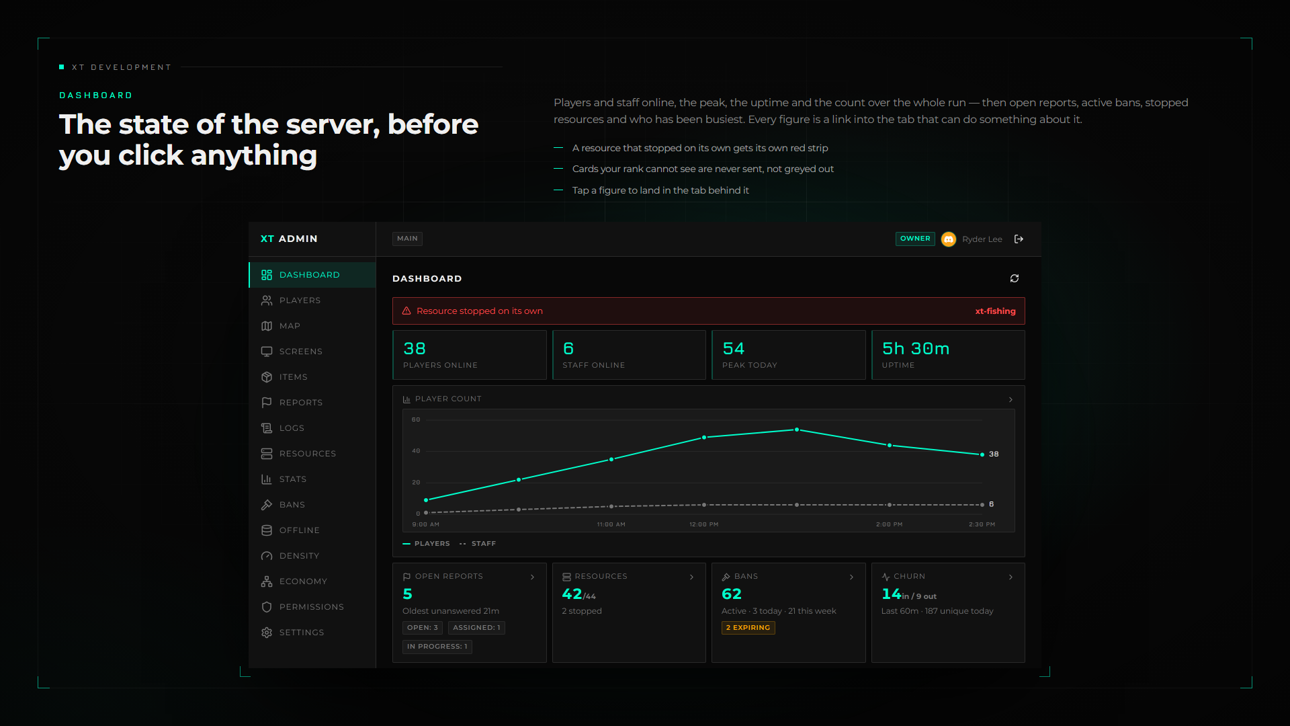This screenshot has height=726, width=1290.
Task: Click the Bans gavel icon in sidebar
Action: (267, 505)
